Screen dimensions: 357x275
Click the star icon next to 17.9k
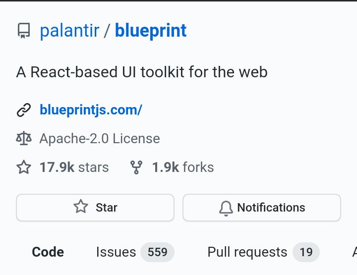click(x=24, y=167)
